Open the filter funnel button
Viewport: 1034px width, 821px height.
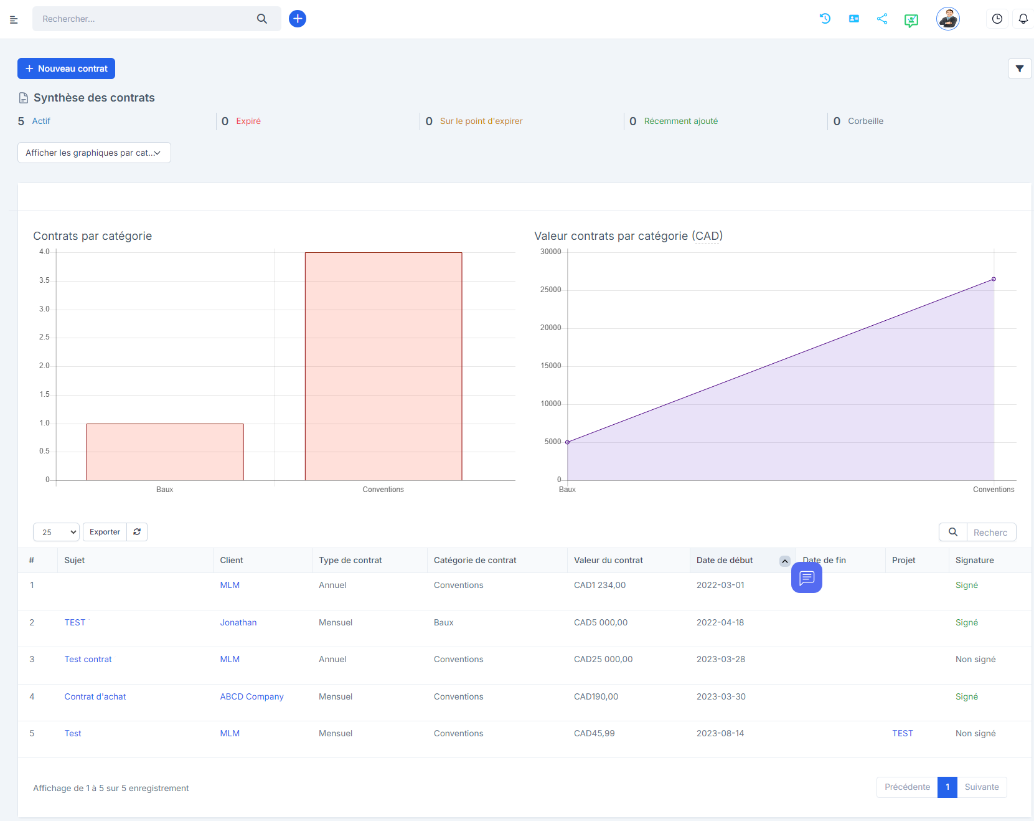[x=1020, y=69]
